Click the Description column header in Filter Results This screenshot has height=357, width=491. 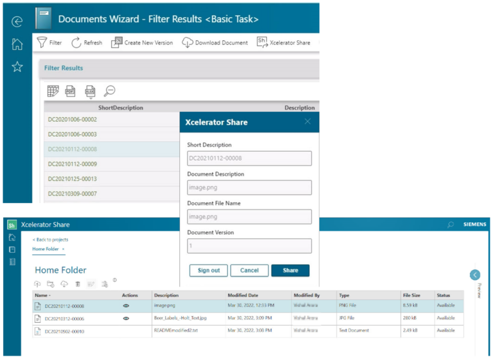tap(299, 108)
